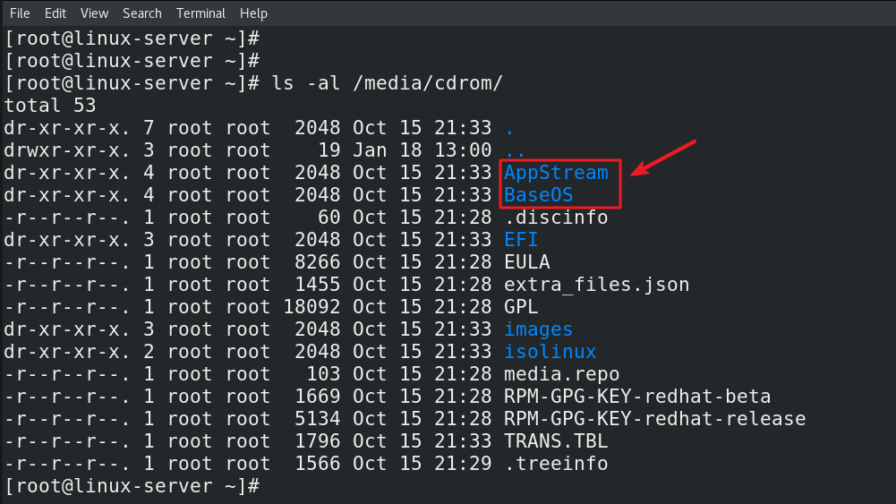Click RPM-GPG-KEY-redhat-beta file name
This screenshot has width=896, height=504.
tap(637, 397)
